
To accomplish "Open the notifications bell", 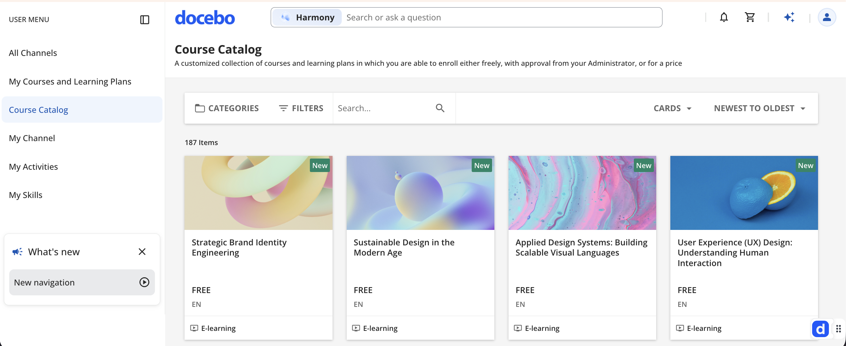I will point(724,17).
